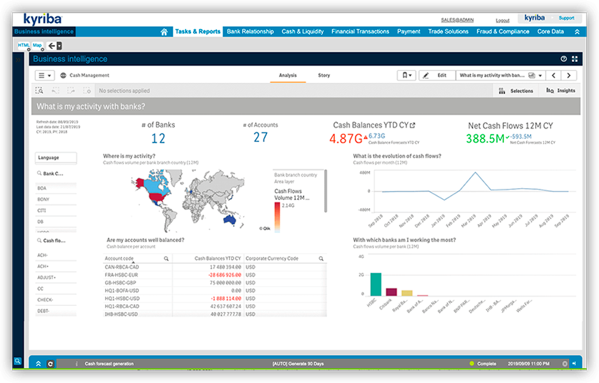Open the help question mark icon

[x=564, y=59]
